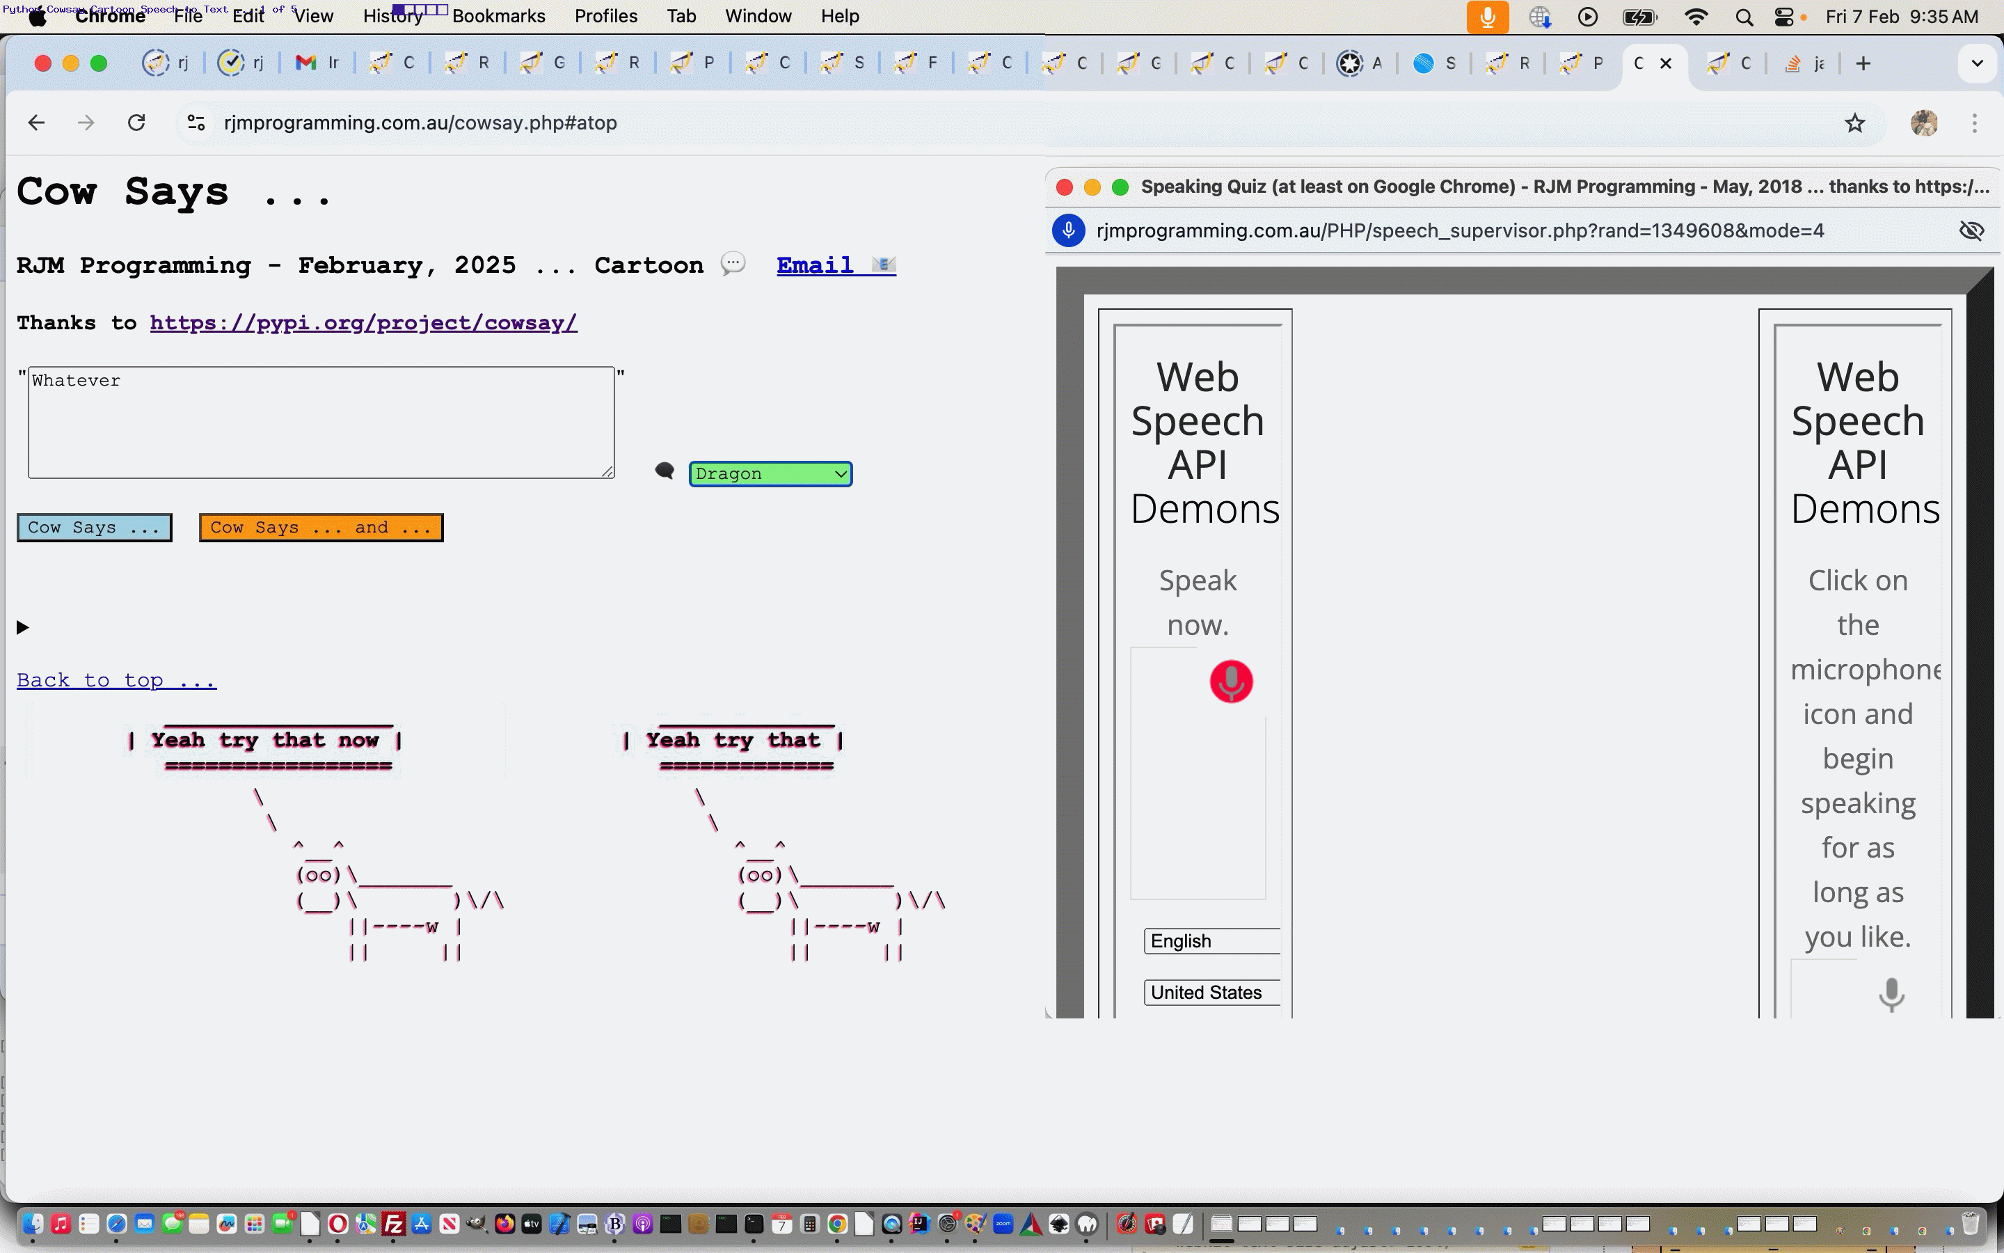Open the United States dialect dropdown
This screenshot has height=1253, width=2004.
[1211, 992]
